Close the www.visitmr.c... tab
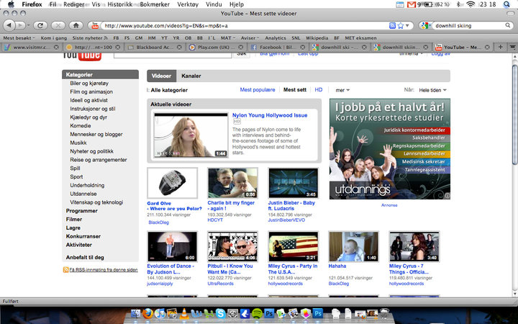518x324 pixels. point(56,48)
